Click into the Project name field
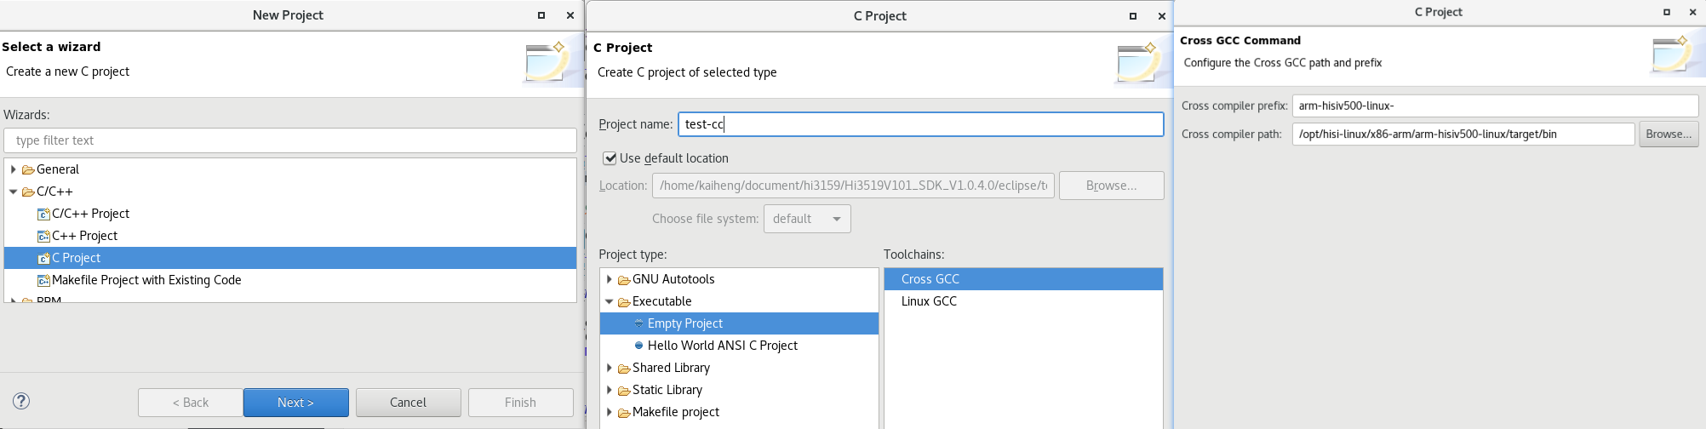1706x429 pixels. point(920,124)
